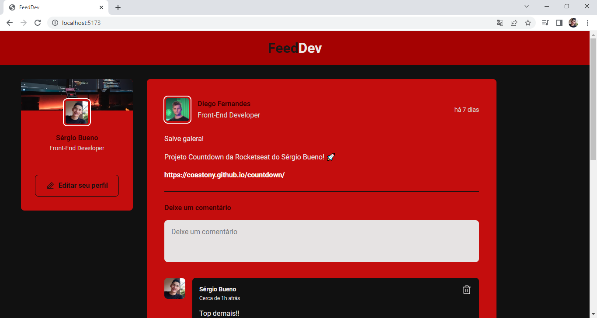597x318 pixels.
Task: Click 'Projeto Countdown da Rocketseat' paragraph
Action: (250, 157)
